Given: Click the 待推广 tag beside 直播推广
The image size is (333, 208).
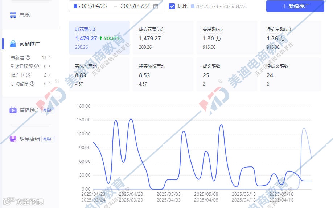Looking at the screenshot, I should [48, 110].
